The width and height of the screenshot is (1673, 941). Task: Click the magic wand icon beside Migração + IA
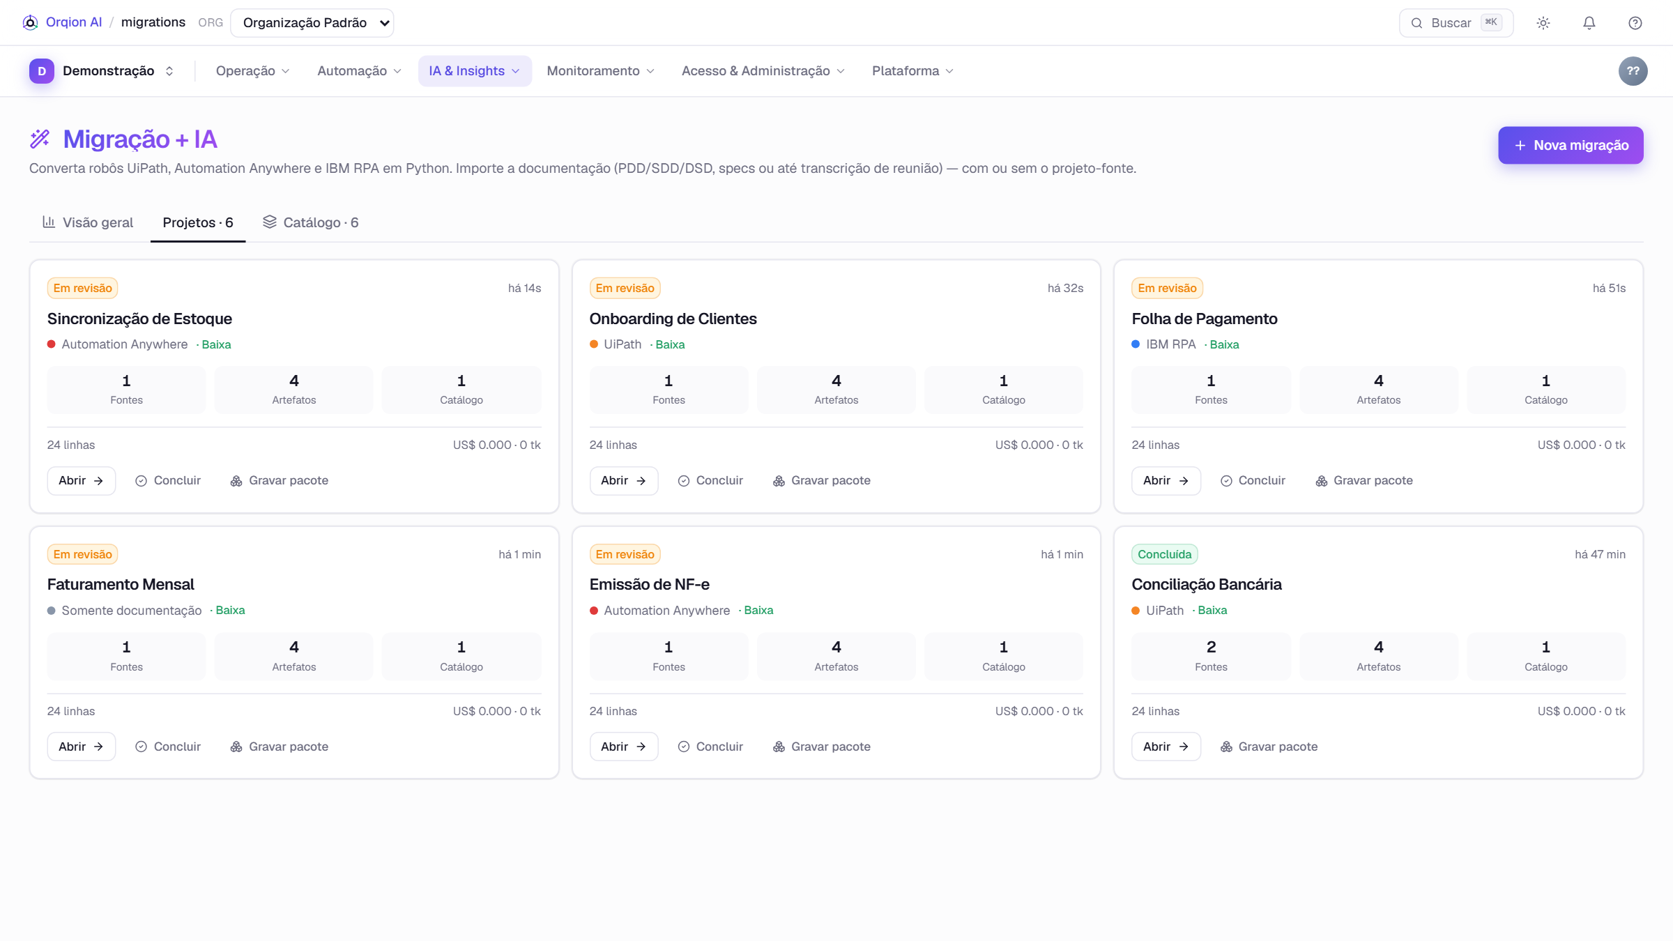(40, 139)
